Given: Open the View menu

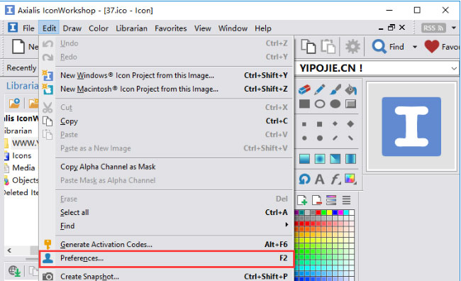Looking at the screenshot, I should (203, 28).
